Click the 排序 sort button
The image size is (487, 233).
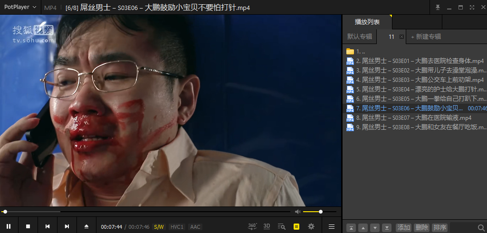tap(440, 228)
